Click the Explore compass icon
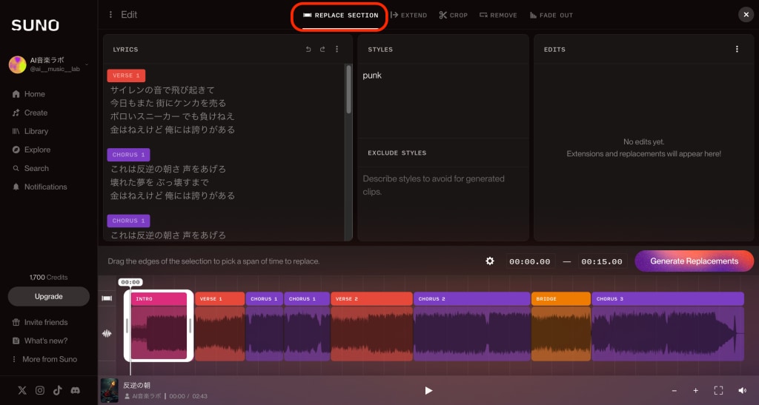This screenshot has width=759, height=405. tap(16, 150)
